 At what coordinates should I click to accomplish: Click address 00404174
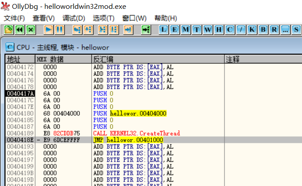point(20,74)
